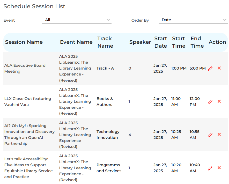Image resolution: width=229 pixels, height=184 pixels.
Task: Click the Start Date column header
Action: click(160, 42)
